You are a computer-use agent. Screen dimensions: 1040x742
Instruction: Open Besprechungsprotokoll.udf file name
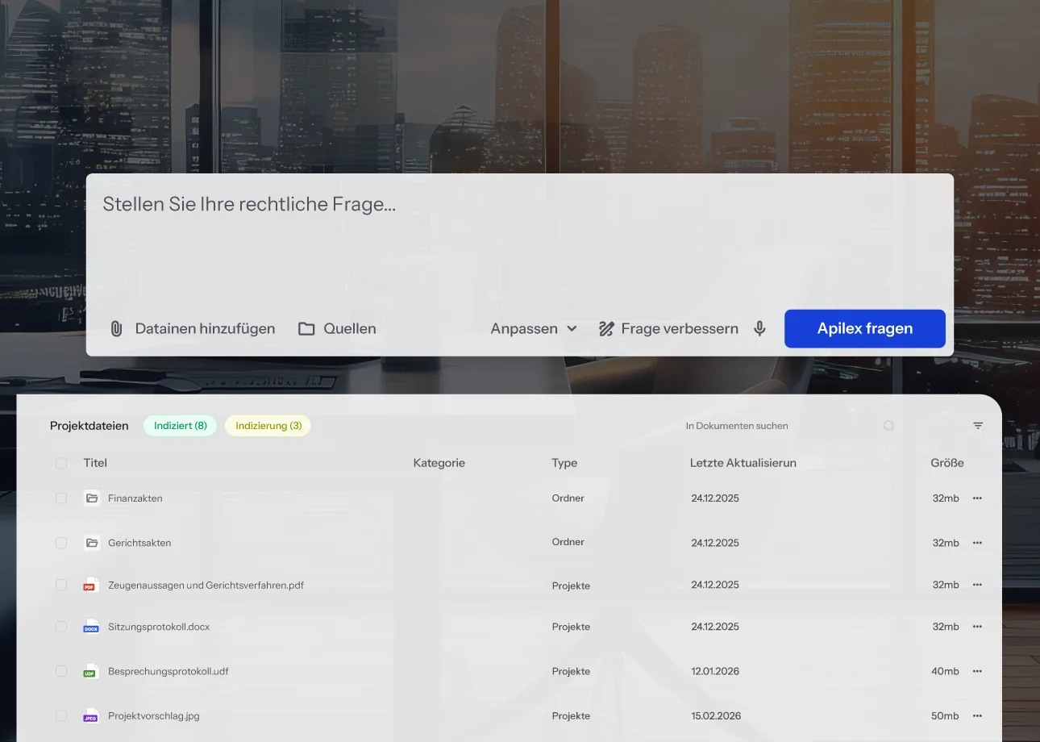tap(168, 671)
